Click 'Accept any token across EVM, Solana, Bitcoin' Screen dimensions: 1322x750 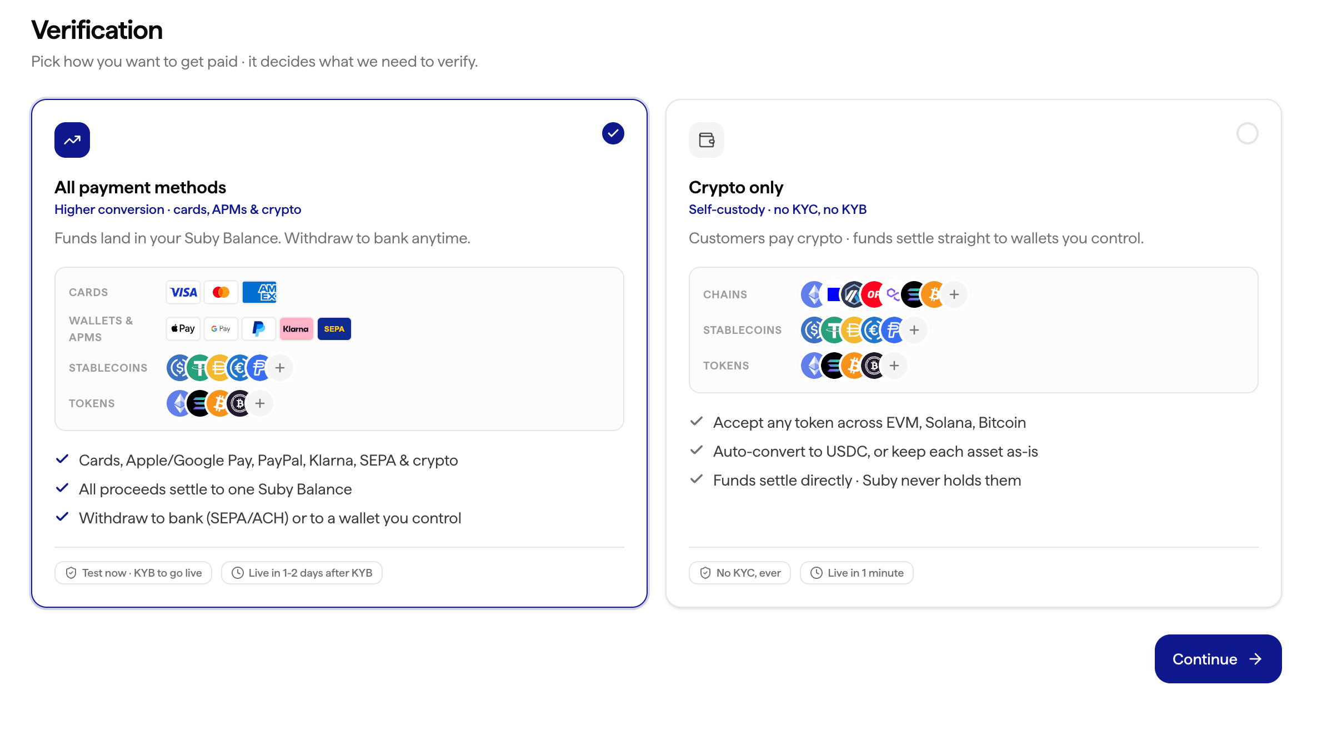coord(869,423)
